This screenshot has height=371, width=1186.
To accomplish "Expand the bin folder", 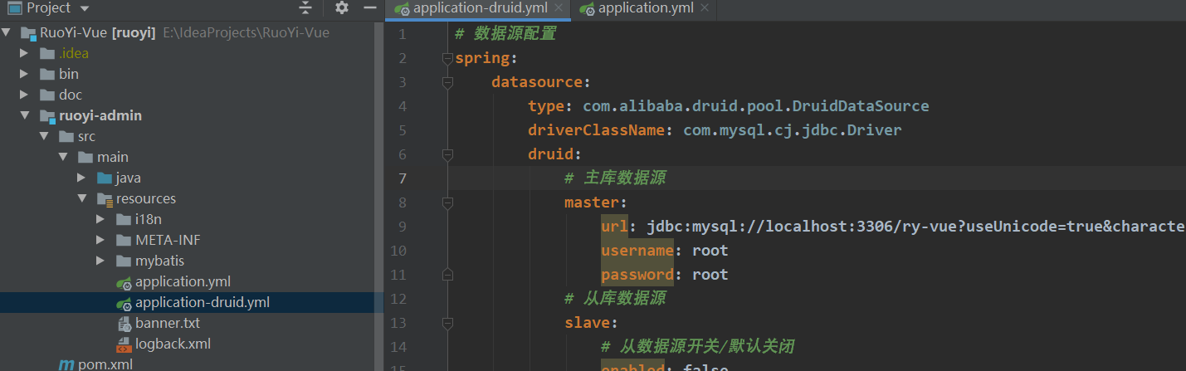I will tap(25, 74).
